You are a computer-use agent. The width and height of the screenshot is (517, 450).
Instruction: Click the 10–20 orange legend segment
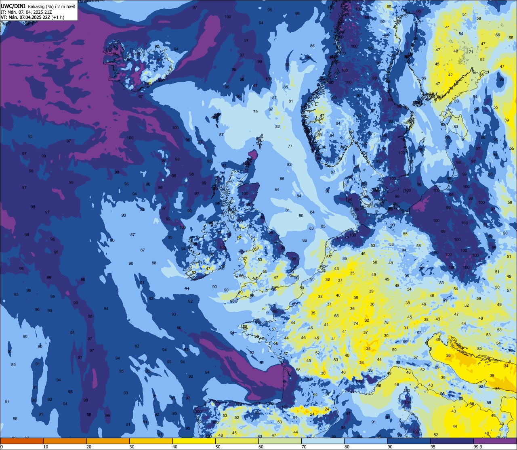pyautogui.click(x=65, y=441)
